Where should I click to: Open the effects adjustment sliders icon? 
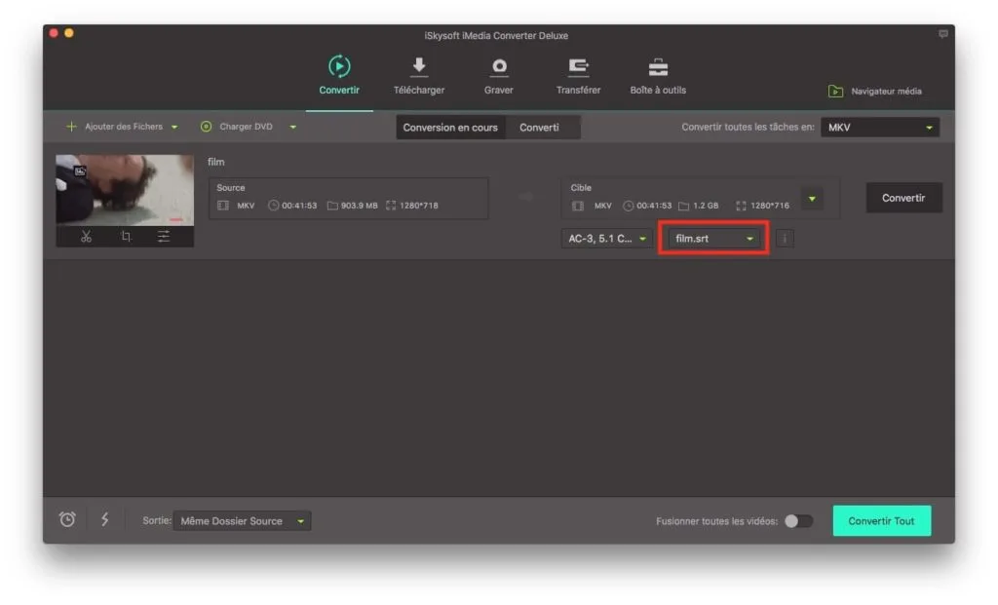(x=164, y=237)
